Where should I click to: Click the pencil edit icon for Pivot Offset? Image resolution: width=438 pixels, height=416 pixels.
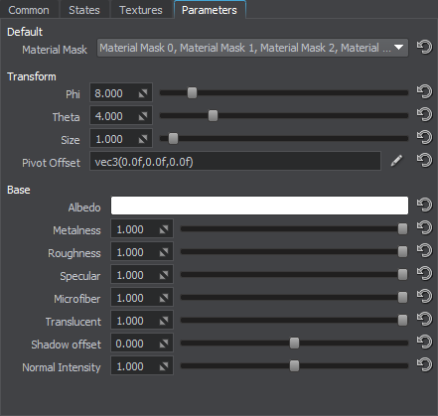396,161
